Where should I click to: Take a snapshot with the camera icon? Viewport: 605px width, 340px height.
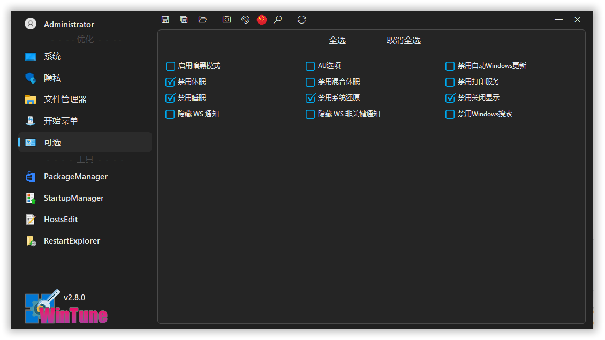227,20
